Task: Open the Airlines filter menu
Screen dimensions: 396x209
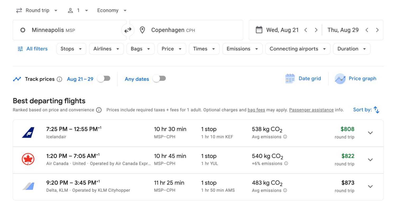Action: (x=106, y=49)
